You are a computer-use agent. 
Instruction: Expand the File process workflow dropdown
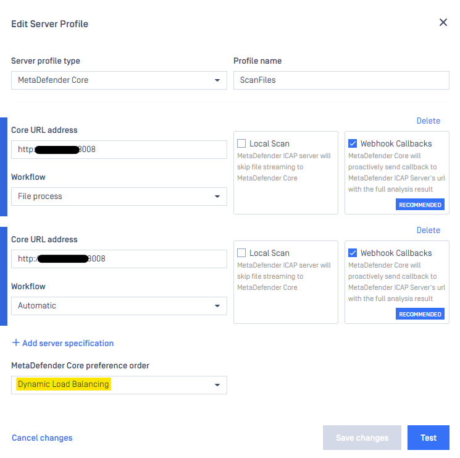click(x=119, y=197)
